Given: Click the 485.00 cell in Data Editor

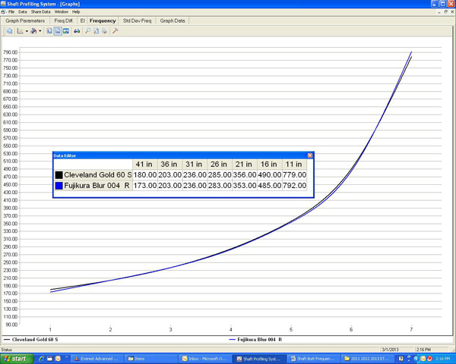Looking at the screenshot, I should click(269, 186).
